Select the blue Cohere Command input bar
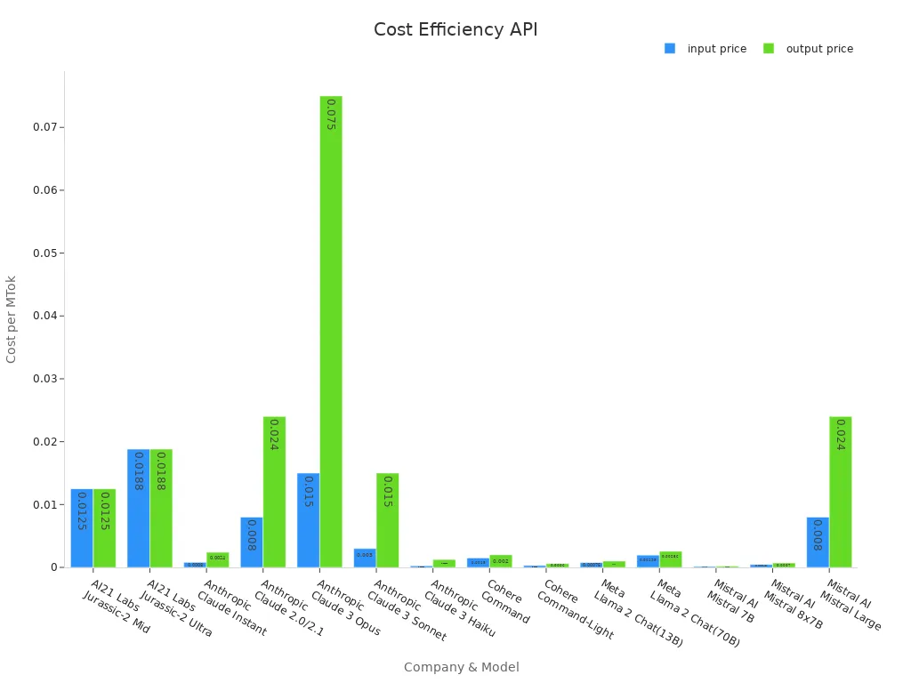Viewport: 911px width, 683px height. click(478, 563)
